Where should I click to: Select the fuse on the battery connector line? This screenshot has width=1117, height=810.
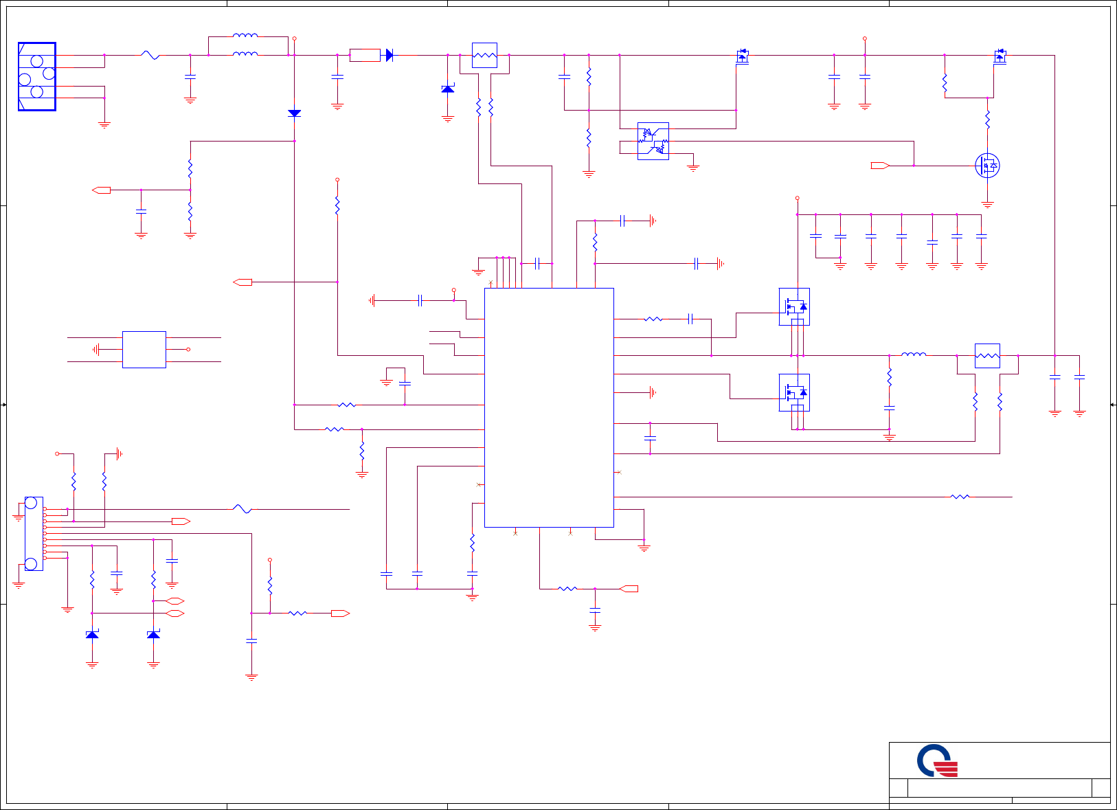[242, 509]
